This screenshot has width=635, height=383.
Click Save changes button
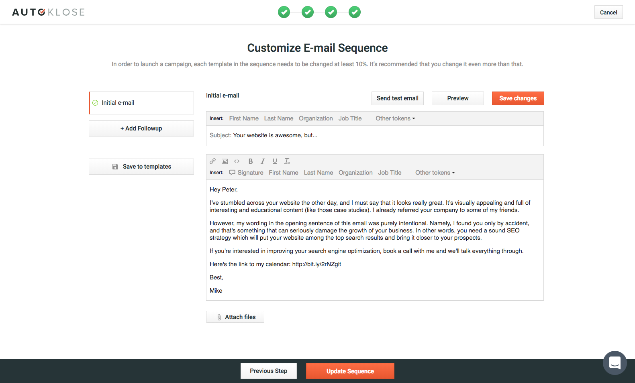pyautogui.click(x=518, y=98)
